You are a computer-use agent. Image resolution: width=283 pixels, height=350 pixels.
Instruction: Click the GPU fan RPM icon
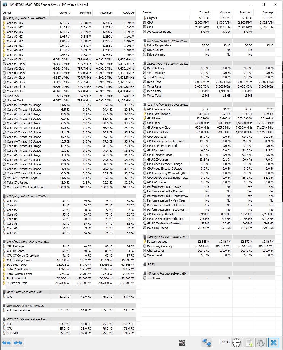[144, 27]
